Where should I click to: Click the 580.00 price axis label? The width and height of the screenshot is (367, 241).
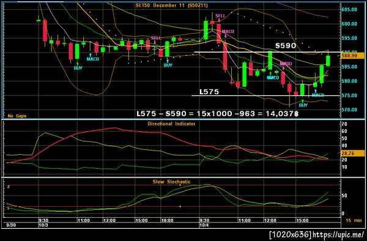pyautogui.click(x=349, y=81)
